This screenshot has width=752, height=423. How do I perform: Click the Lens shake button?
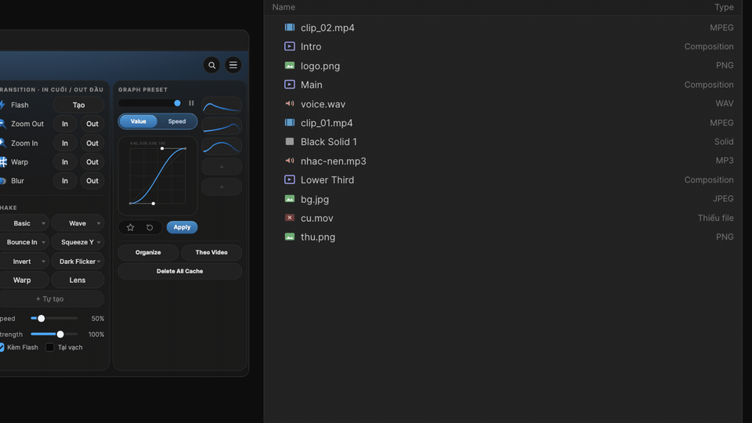[x=78, y=280]
